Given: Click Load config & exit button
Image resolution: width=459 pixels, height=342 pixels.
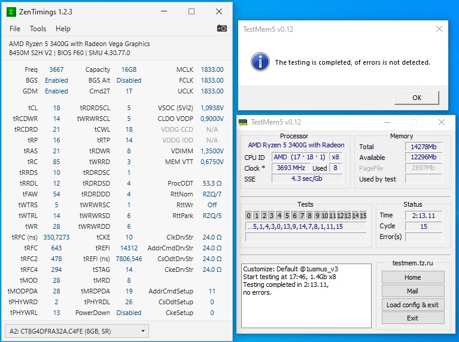Looking at the screenshot, I should (413, 305).
